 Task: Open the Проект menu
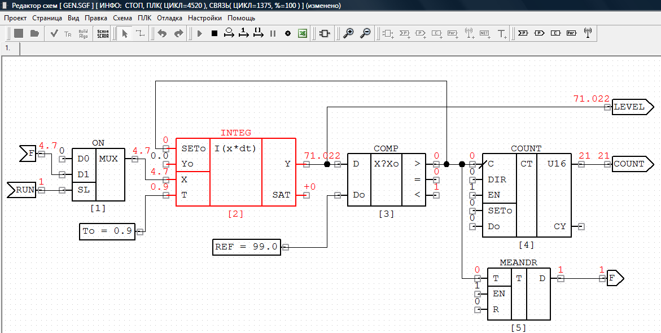(15, 18)
